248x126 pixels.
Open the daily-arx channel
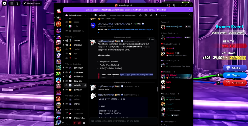(x=76, y=81)
